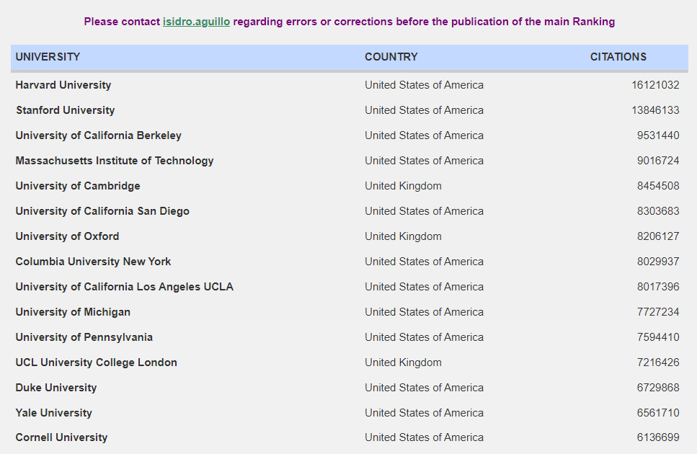The width and height of the screenshot is (697, 454).
Task: Click the country cell for University of Pennsylvania
Action: [x=424, y=337]
